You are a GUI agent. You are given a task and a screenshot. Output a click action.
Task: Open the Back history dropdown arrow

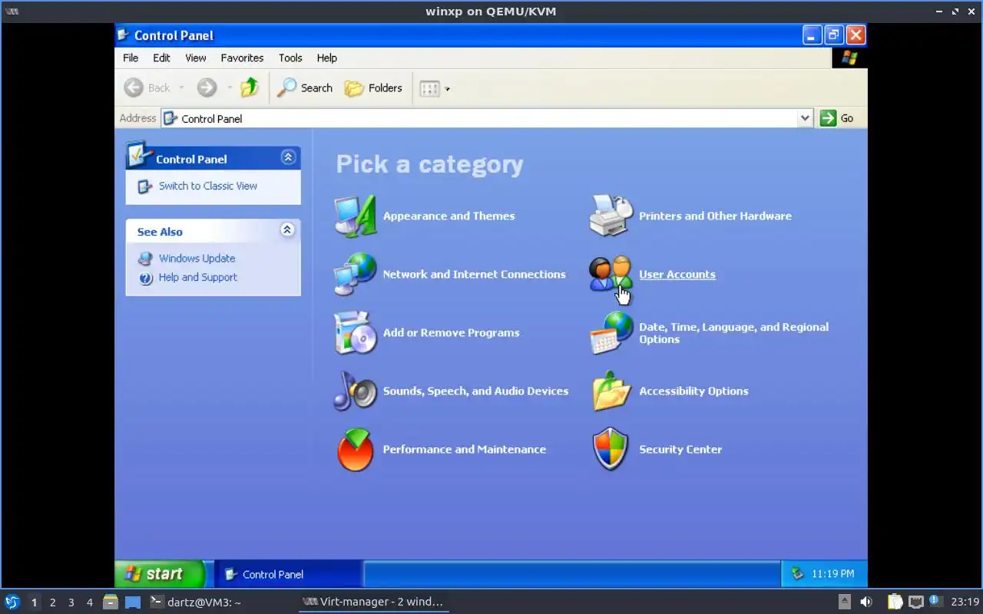(x=182, y=88)
